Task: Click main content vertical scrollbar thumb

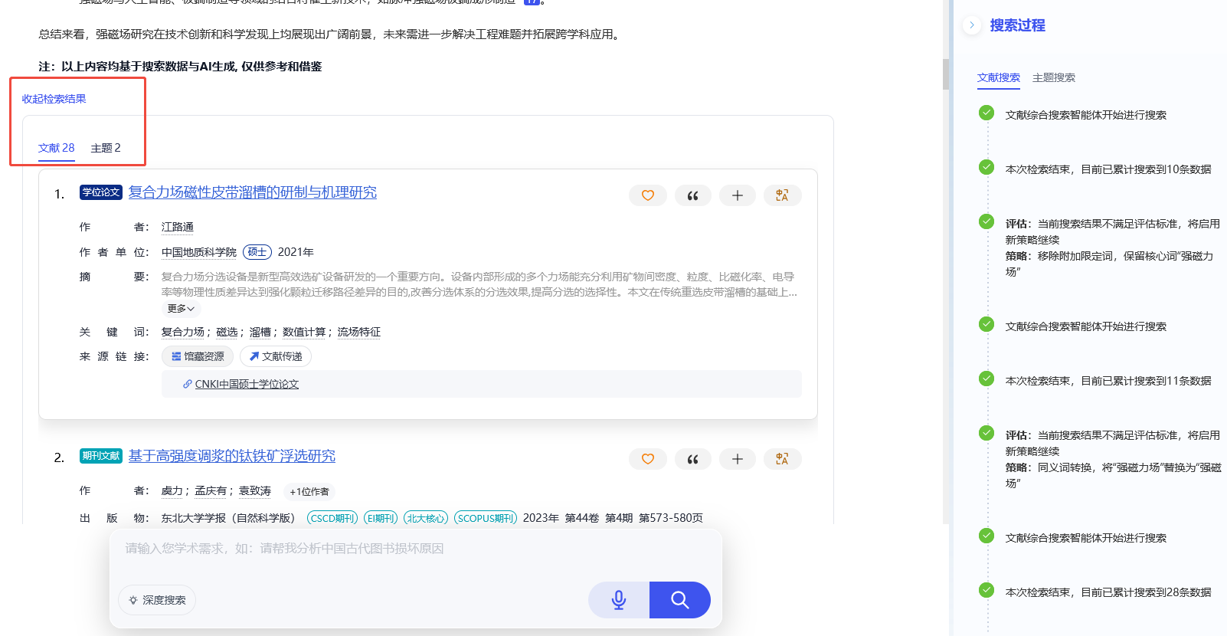Action: coord(946,74)
